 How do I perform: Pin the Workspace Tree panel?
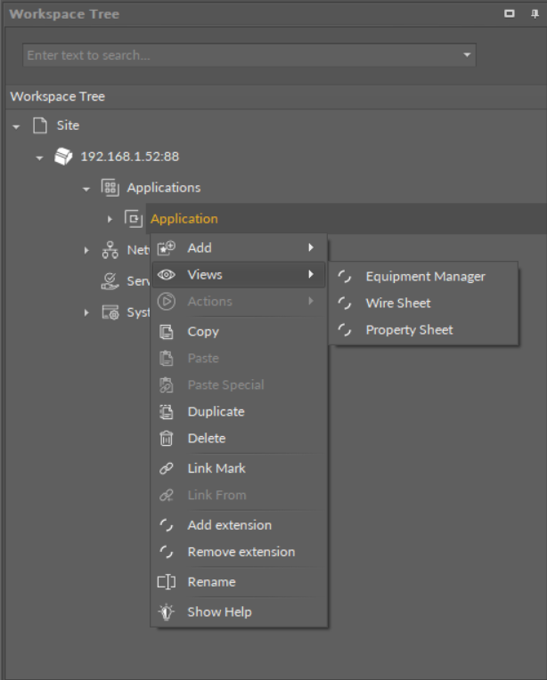532,14
